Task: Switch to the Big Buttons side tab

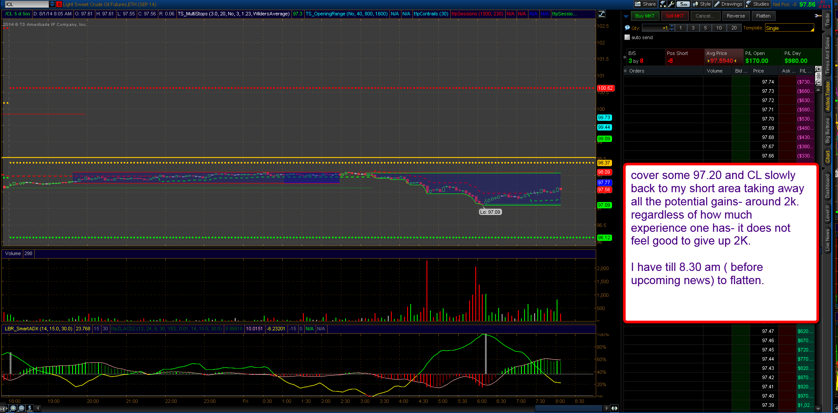Action: click(827, 130)
